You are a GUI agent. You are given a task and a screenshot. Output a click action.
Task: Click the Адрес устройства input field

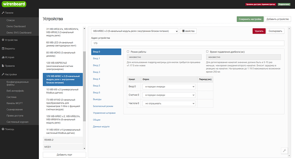(188, 43)
